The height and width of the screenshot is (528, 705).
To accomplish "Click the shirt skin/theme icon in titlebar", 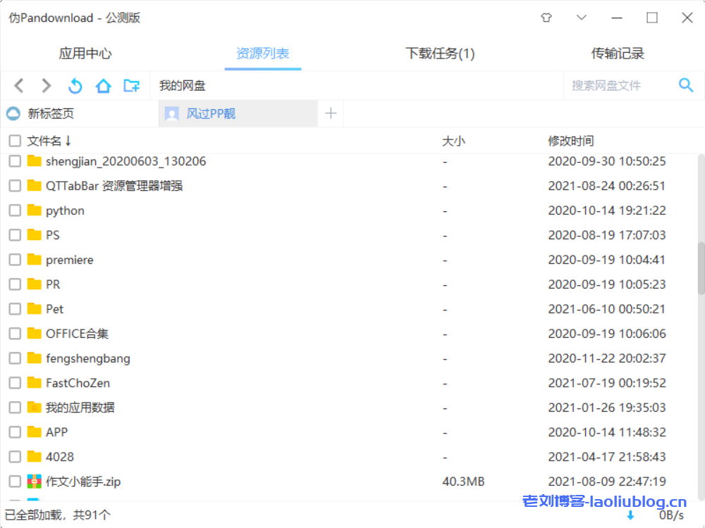I will click(546, 18).
